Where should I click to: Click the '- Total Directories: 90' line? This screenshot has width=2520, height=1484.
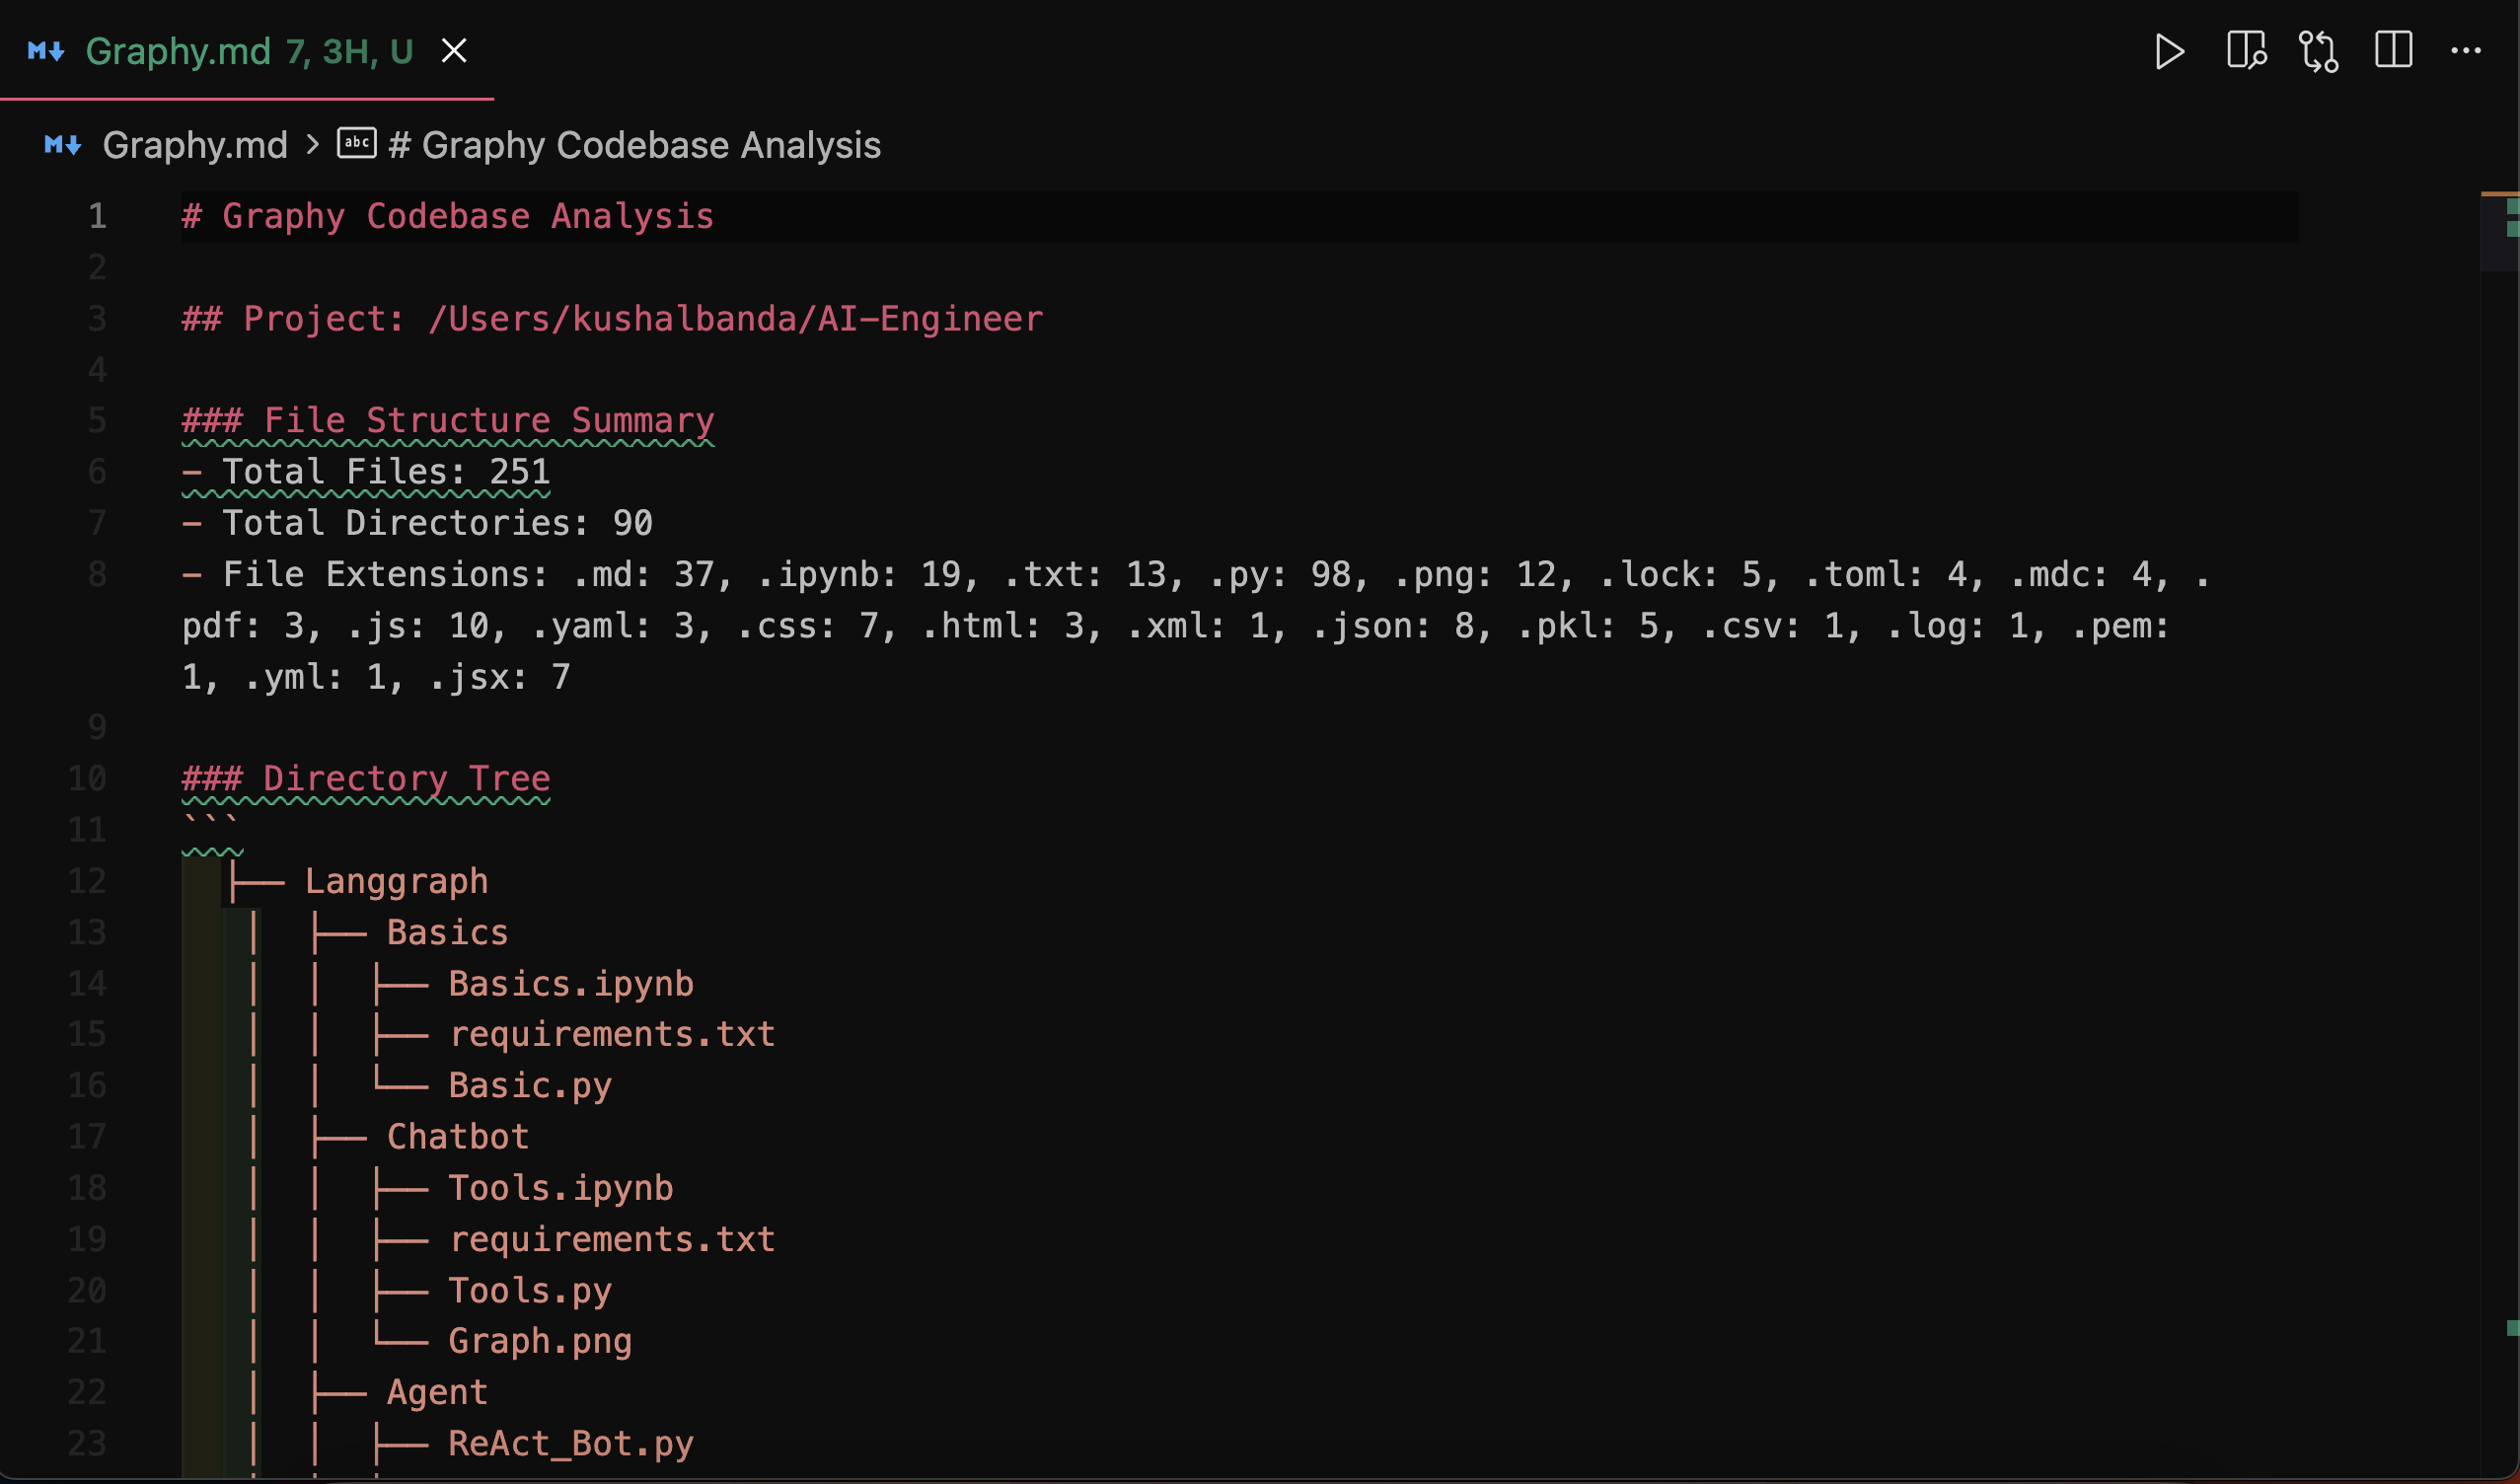417,523
